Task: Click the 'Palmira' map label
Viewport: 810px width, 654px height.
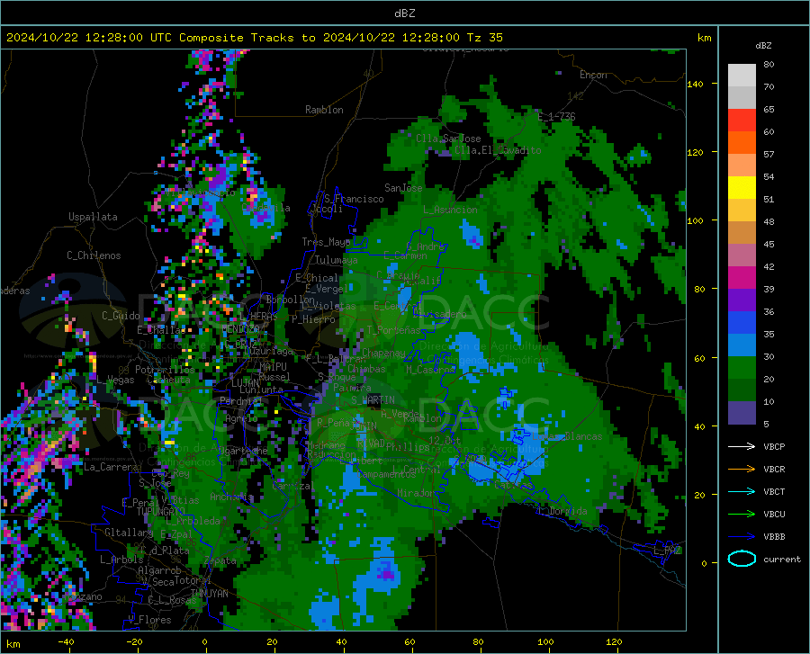Action: click(x=352, y=387)
